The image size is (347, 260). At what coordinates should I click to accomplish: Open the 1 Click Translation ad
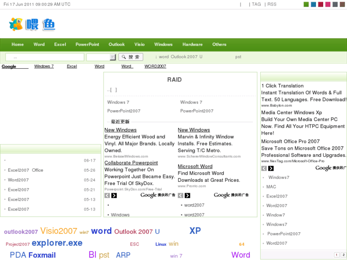[x=283, y=86]
